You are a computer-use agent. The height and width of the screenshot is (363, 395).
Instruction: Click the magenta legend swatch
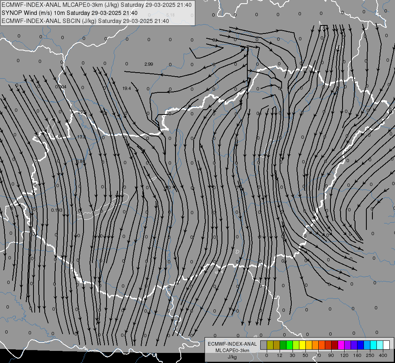[341, 345]
